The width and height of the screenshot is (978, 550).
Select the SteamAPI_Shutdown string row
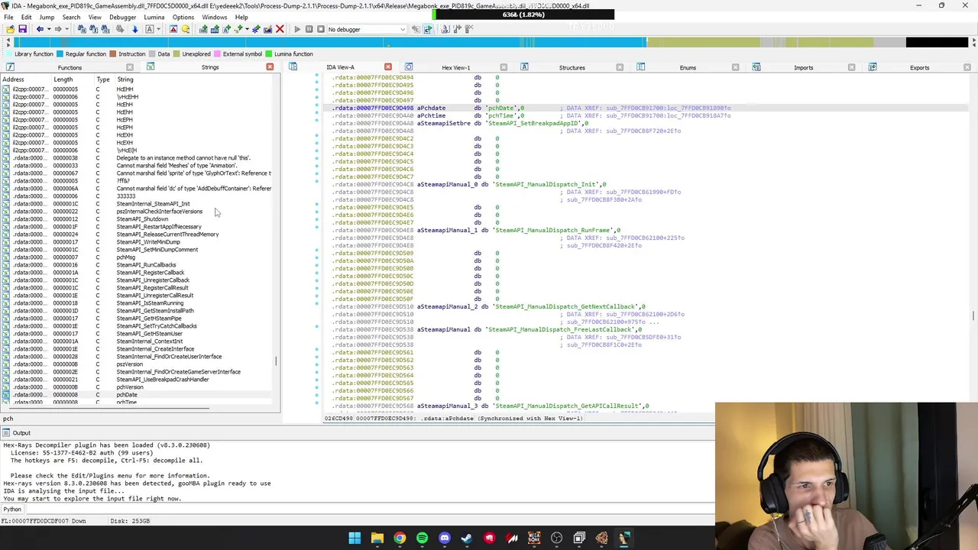138,219
